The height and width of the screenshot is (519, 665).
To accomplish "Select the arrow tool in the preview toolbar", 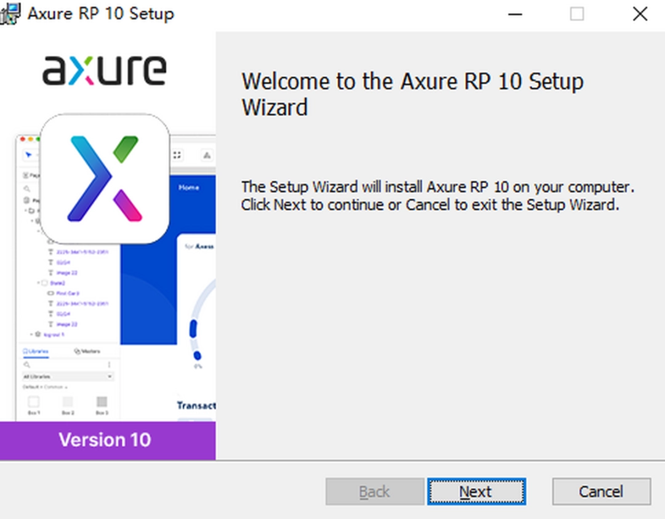I will 28,155.
